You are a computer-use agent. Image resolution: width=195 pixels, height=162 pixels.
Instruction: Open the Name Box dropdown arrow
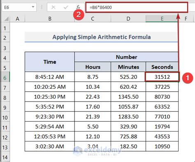pos(33,7)
